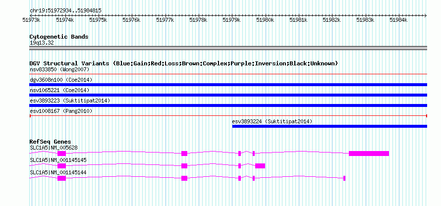Open the esv1008167 (Pang2010) variant label
The image size is (441, 206).
coord(61,111)
